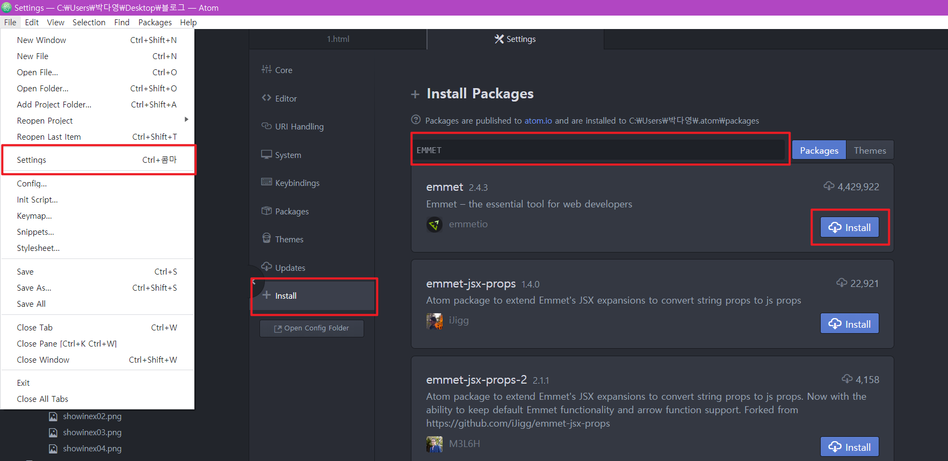
Task: Choose Close Pane menu entry
Action: pos(97,343)
